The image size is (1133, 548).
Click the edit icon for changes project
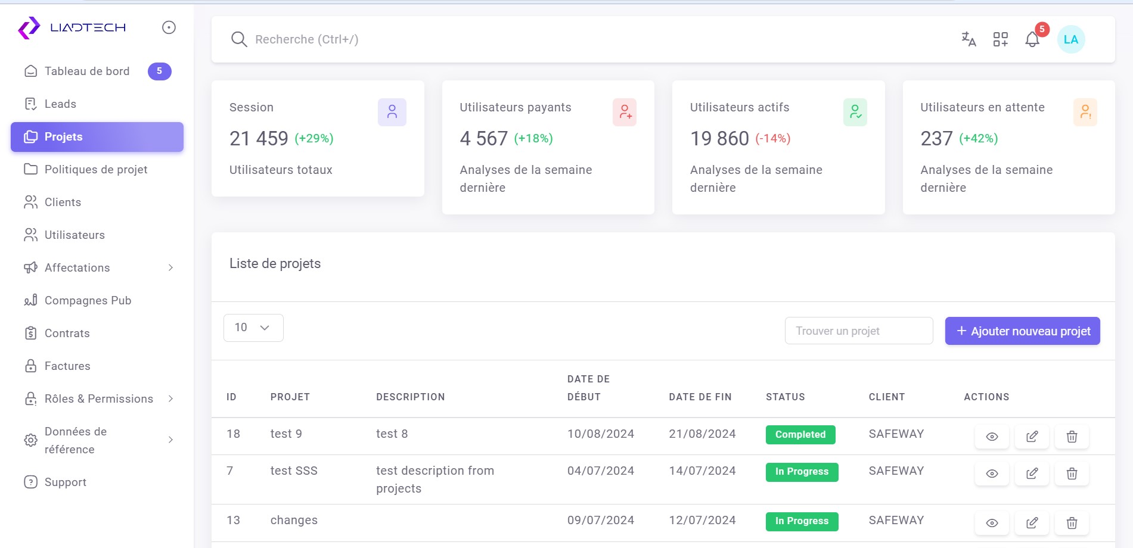tap(1032, 523)
